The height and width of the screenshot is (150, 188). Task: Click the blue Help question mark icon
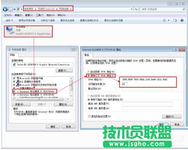pos(182,20)
